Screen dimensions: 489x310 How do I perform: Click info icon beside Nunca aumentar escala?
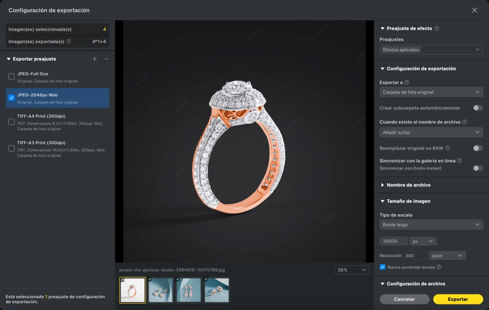tap(438, 267)
